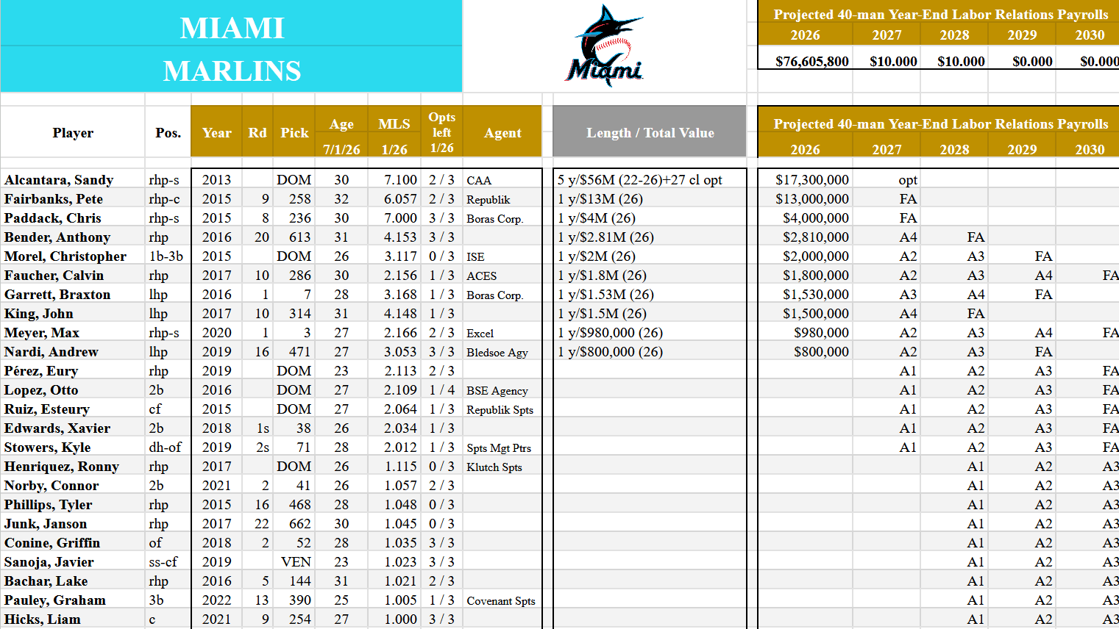Select contract cell 1 y/$13M (26)
This screenshot has width=1119, height=629.
click(650, 198)
